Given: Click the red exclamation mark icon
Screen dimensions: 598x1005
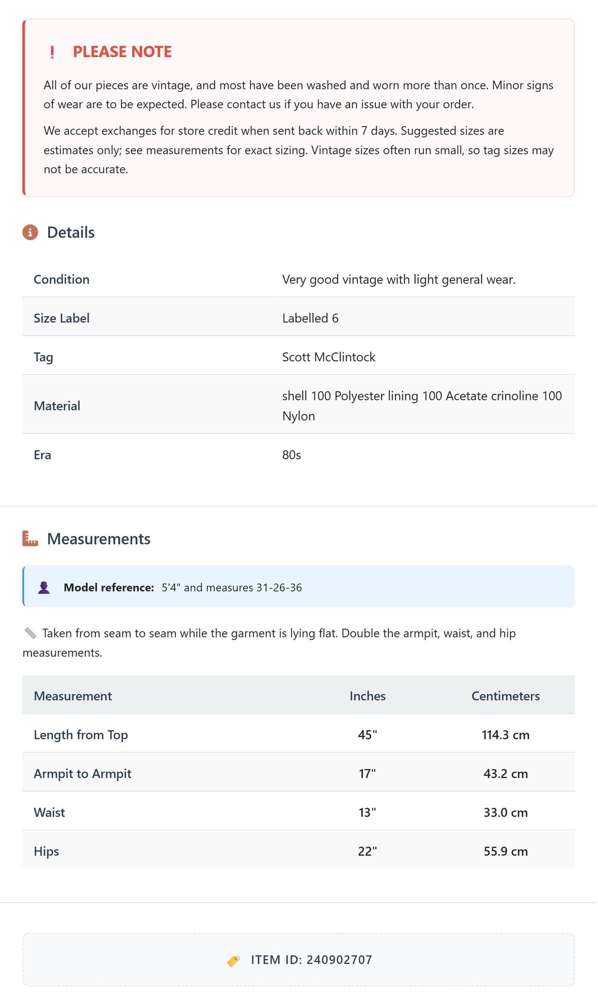Looking at the screenshot, I should (52, 52).
